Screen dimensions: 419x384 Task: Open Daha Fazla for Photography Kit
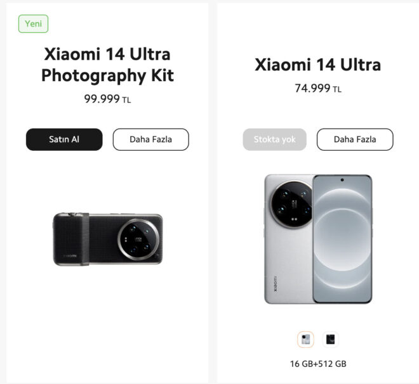tap(150, 139)
